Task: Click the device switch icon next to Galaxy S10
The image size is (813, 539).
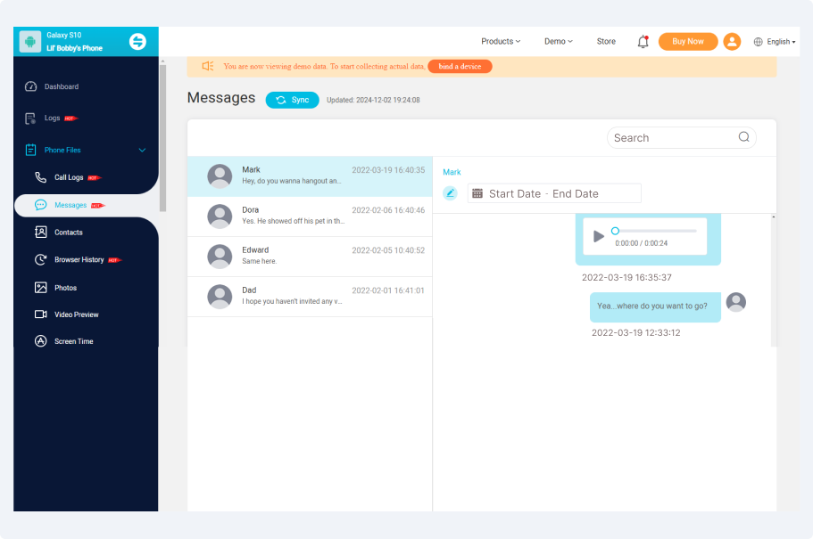Action: (138, 40)
